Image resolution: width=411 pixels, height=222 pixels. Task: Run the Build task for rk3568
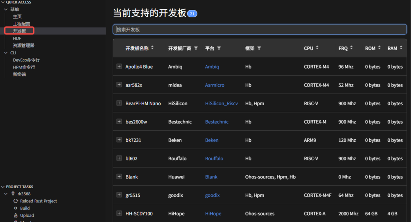click(25, 208)
